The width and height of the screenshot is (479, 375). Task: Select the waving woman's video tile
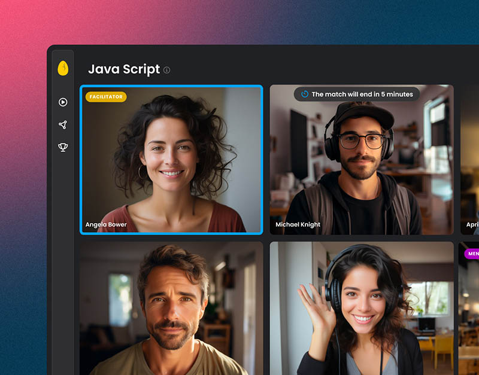[362, 308]
